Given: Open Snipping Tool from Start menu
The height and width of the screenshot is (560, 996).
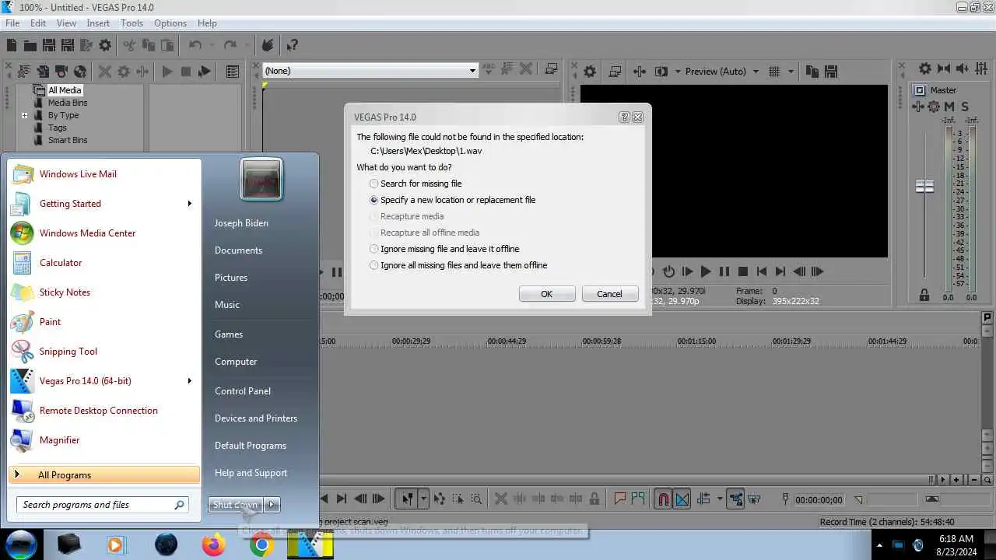Looking at the screenshot, I should (x=68, y=352).
